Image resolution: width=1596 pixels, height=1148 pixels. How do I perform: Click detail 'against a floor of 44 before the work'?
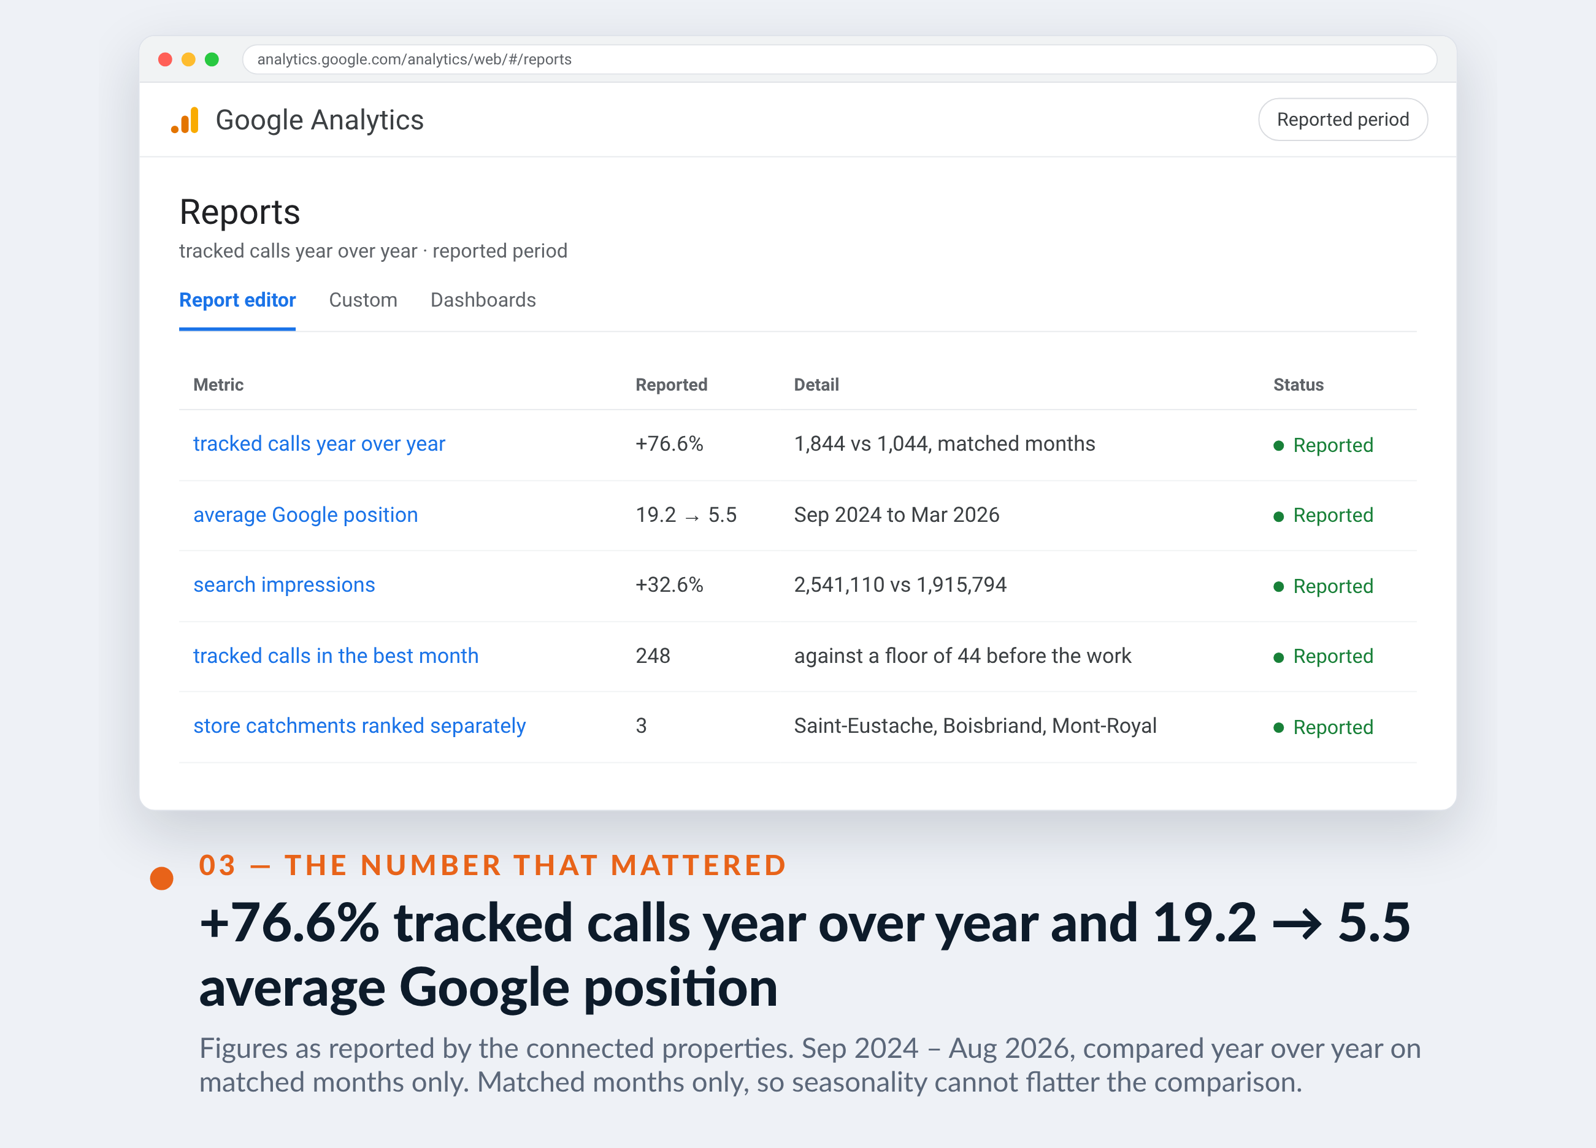(x=962, y=656)
